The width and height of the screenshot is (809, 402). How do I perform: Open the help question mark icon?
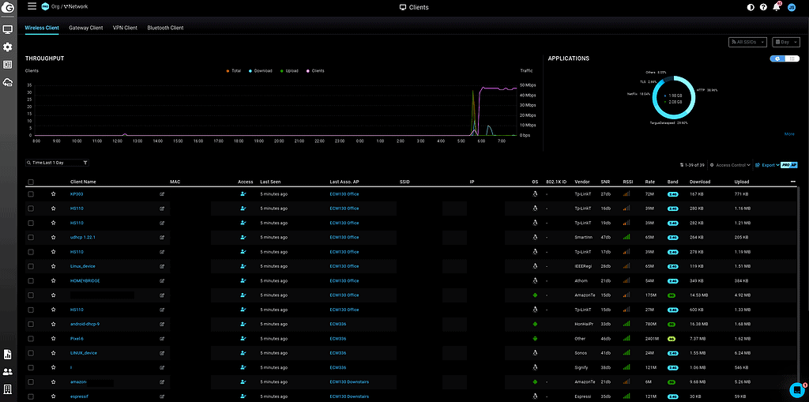click(x=763, y=7)
